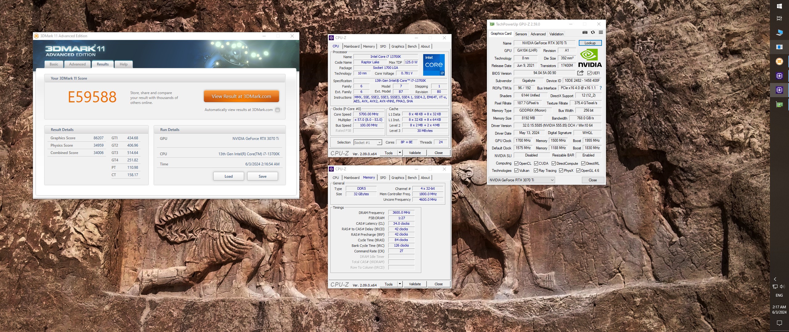Click the GPU-Z title bar icon
Image resolution: width=789 pixels, height=332 pixels.
point(492,24)
